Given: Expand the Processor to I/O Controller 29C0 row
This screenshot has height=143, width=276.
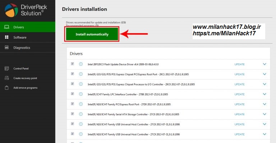Looking at the screenshot, I should coord(264,84).
